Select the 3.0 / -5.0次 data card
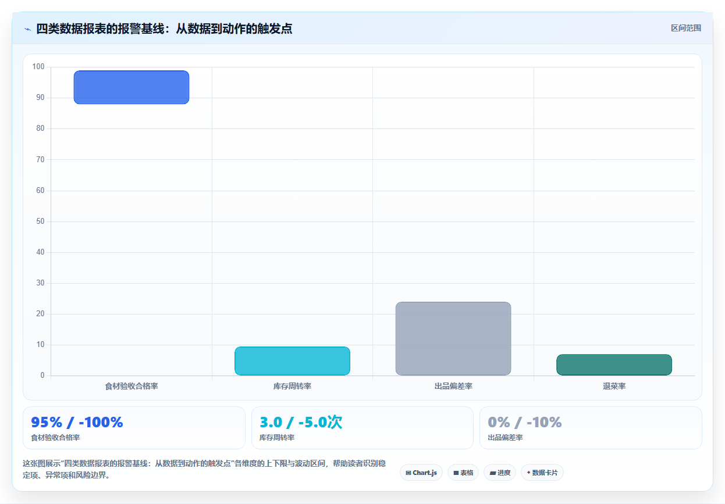Viewport: 725px width, 504px height. click(362, 428)
